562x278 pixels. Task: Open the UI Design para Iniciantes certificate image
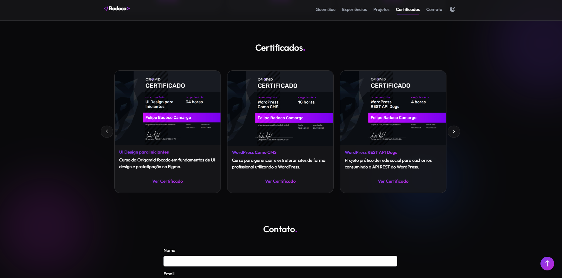tap(167, 108)
